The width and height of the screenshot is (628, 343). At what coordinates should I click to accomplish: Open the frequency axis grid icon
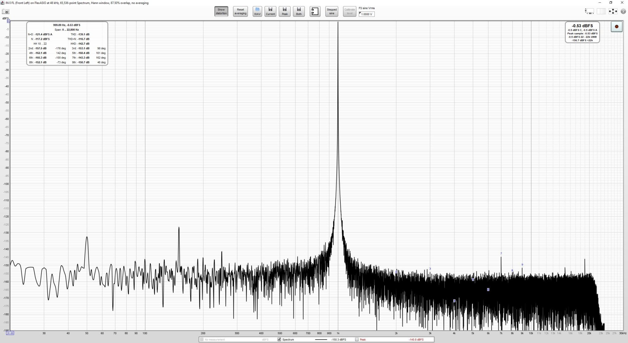point(601,11)
